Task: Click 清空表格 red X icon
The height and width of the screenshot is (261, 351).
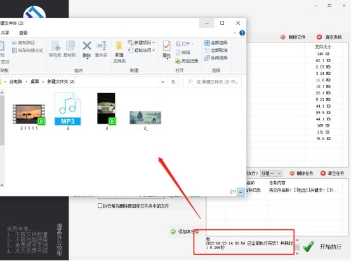Action: click(x=319, y=37)
